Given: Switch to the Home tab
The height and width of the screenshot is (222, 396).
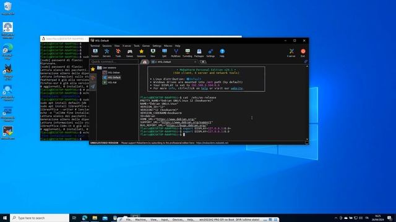Looking at the screenshot, I should coord(145,62).
